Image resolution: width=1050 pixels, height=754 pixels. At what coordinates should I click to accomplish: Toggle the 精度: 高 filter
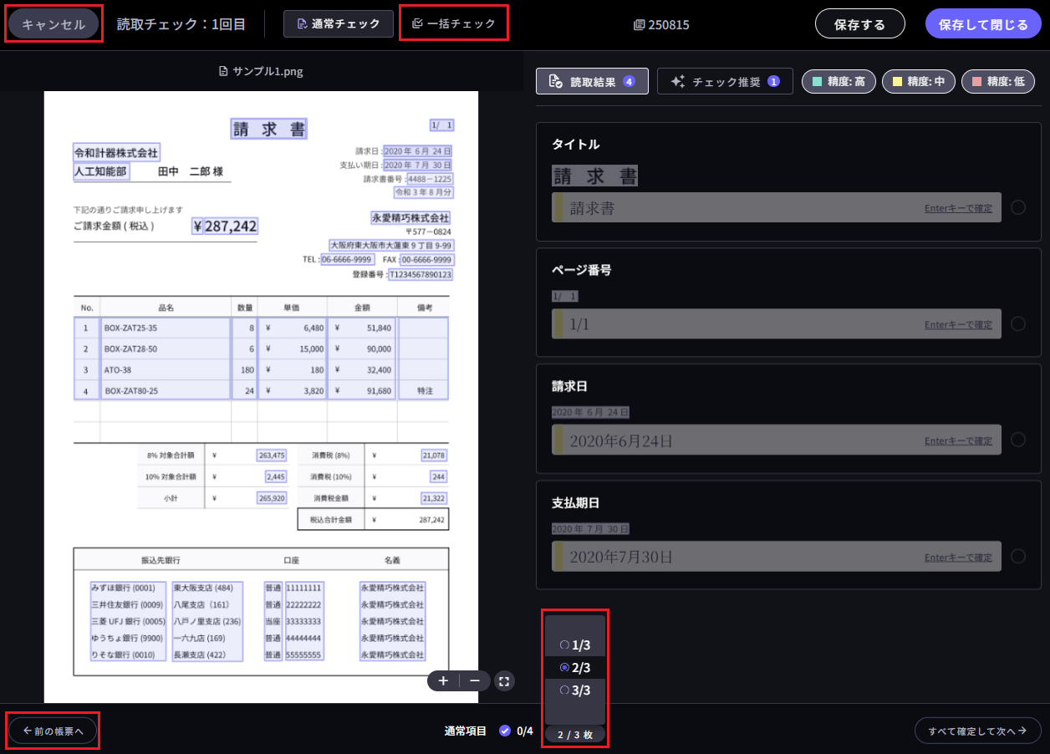(839, 81)
